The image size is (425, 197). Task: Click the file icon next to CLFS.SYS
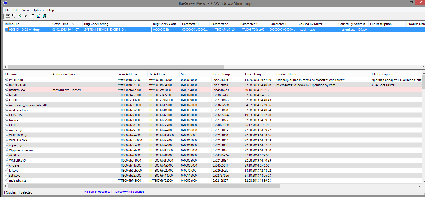pos(6,115)
